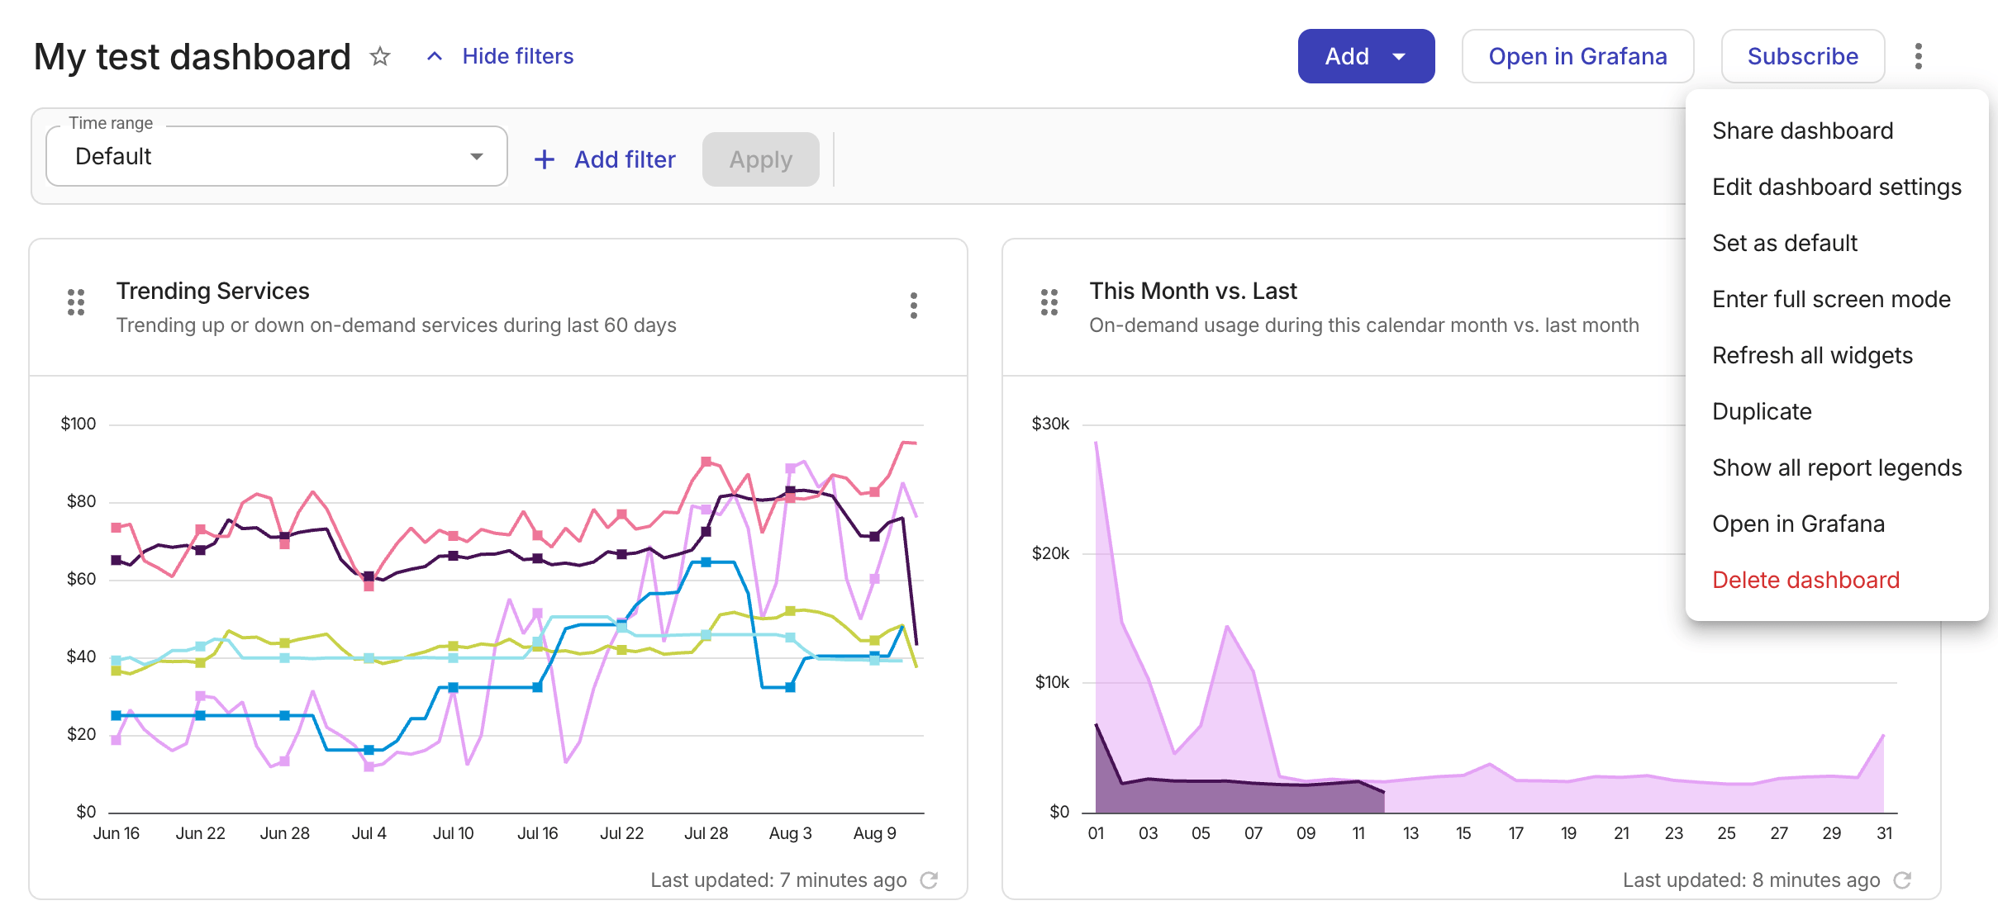Open the Time range Default dropdown
This screenshot has height=915, width=1998.
[277, 156]
